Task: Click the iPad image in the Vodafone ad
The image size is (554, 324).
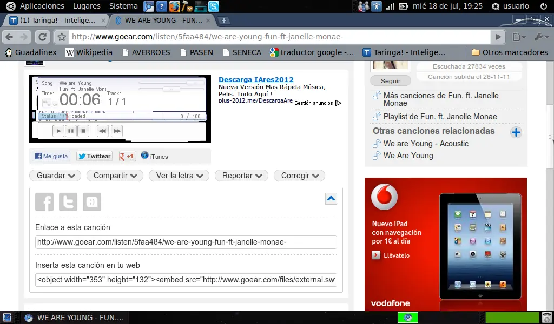Action: pos(480,246)
